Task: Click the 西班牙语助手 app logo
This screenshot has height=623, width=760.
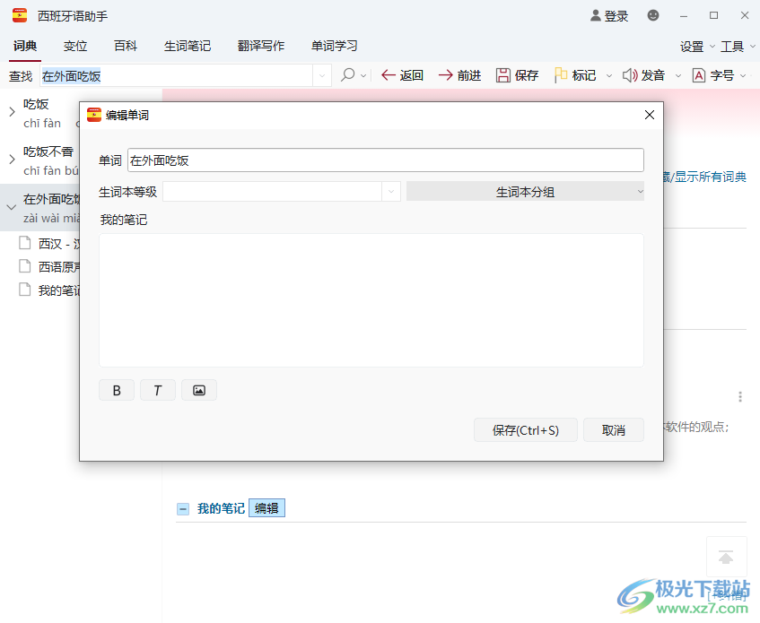Action: (x=20, y=15)
